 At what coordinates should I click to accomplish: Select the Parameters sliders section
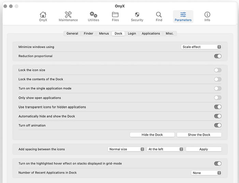(183, 17)
